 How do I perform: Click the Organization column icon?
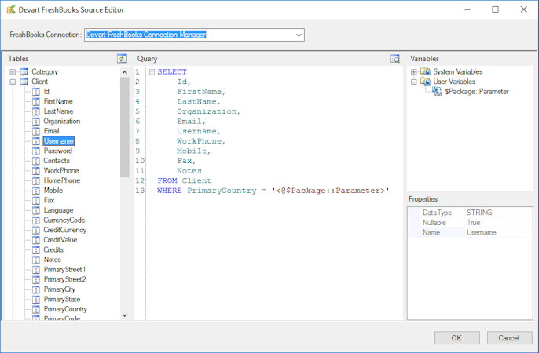(36, 122)
